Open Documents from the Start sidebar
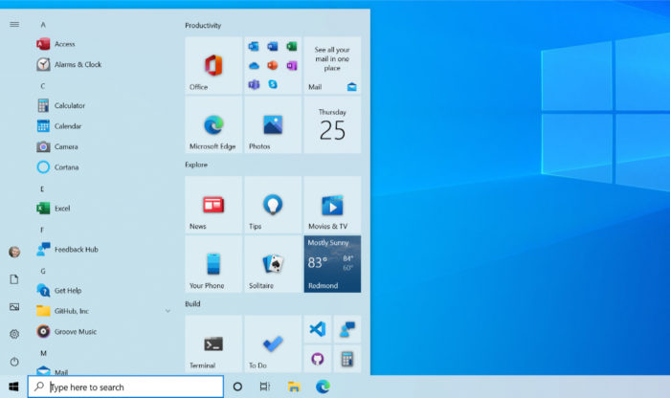The width and height of the screenshot is (670, 398). 14,279
